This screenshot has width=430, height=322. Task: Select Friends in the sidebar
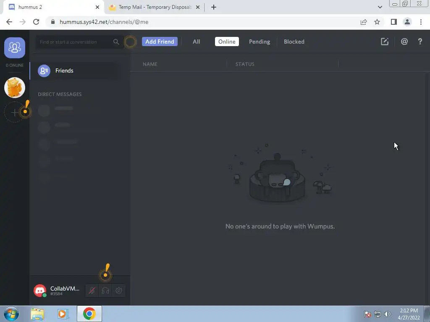[75, 70]
